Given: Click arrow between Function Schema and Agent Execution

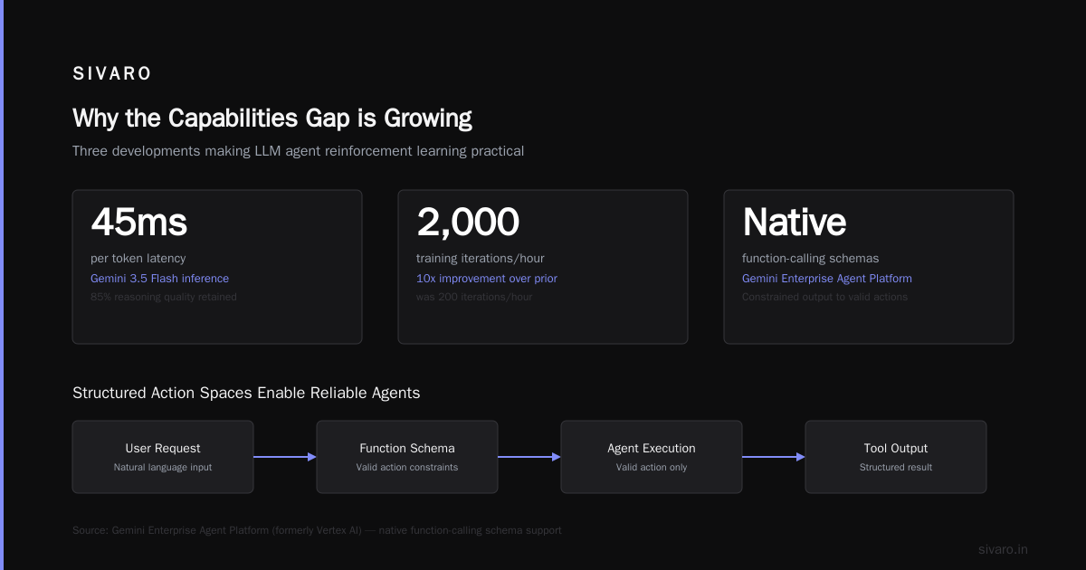Looking at the screenshot, I should (529, 457).
